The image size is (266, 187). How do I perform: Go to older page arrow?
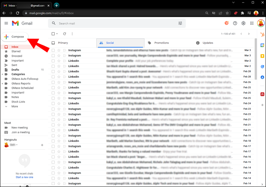coord(249,34)
